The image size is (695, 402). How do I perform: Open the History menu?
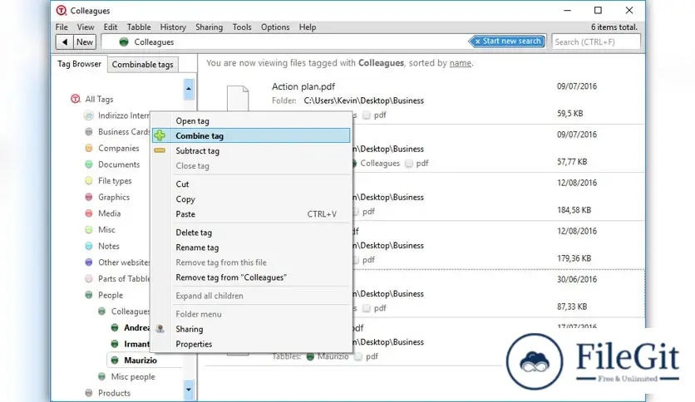(x=173, y=27)
